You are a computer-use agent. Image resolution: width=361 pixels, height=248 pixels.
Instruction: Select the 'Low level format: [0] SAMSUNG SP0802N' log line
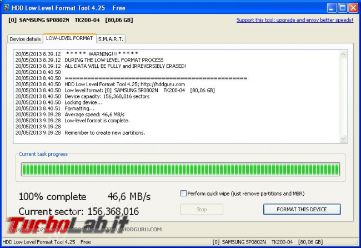click(115, 90)
